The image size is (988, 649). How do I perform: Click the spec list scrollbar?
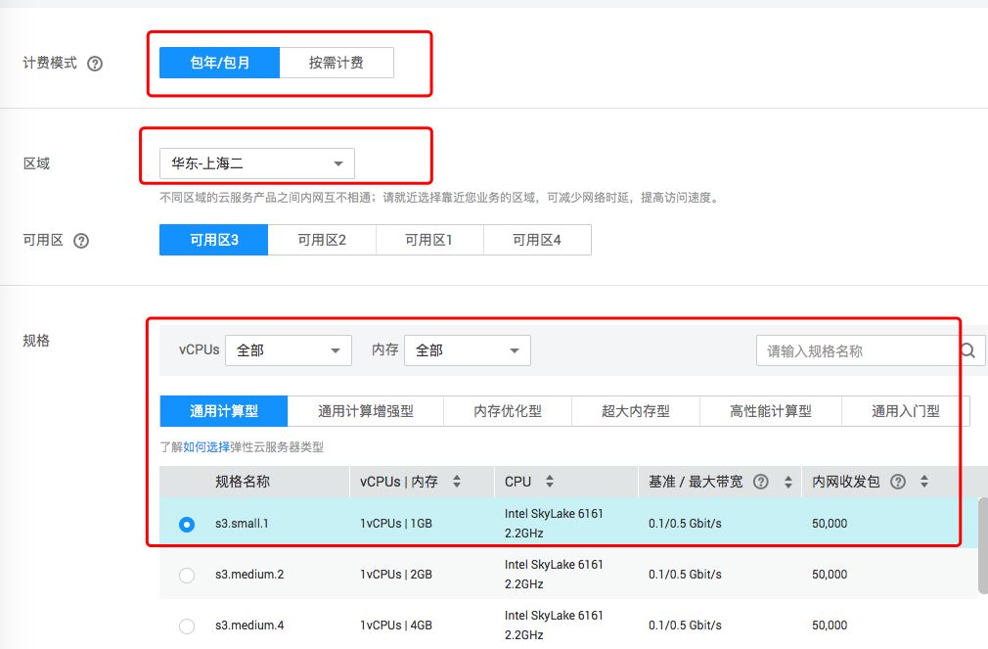pos(981,548)
